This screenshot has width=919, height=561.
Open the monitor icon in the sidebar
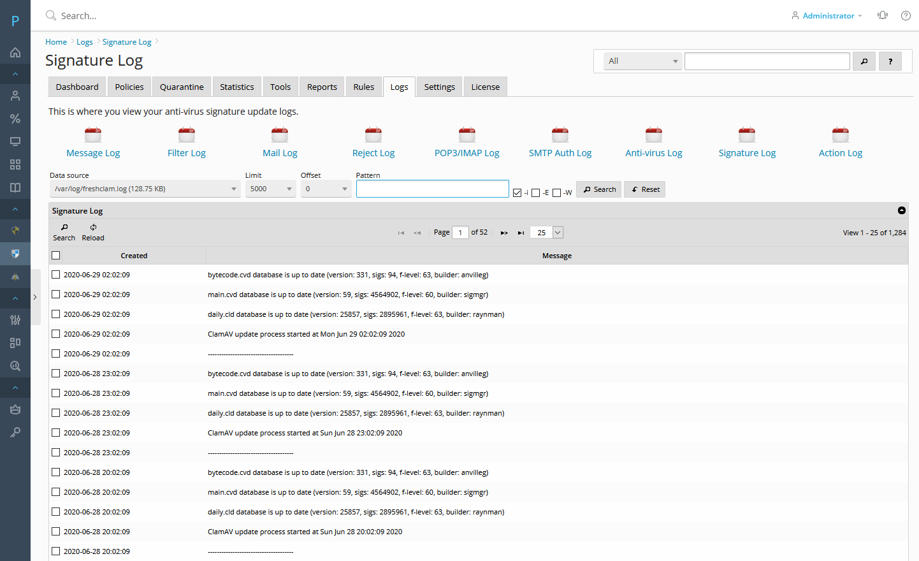[15, 142]
